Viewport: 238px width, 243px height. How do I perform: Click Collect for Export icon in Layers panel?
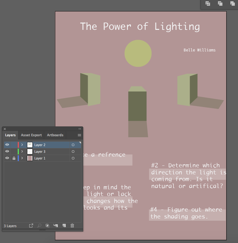(31, 226)
